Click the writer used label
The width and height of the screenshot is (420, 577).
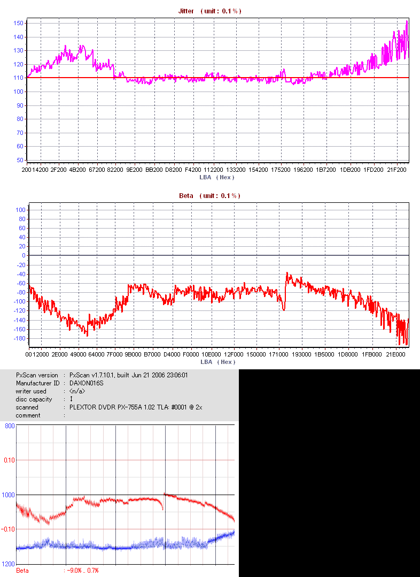(31, 392)
